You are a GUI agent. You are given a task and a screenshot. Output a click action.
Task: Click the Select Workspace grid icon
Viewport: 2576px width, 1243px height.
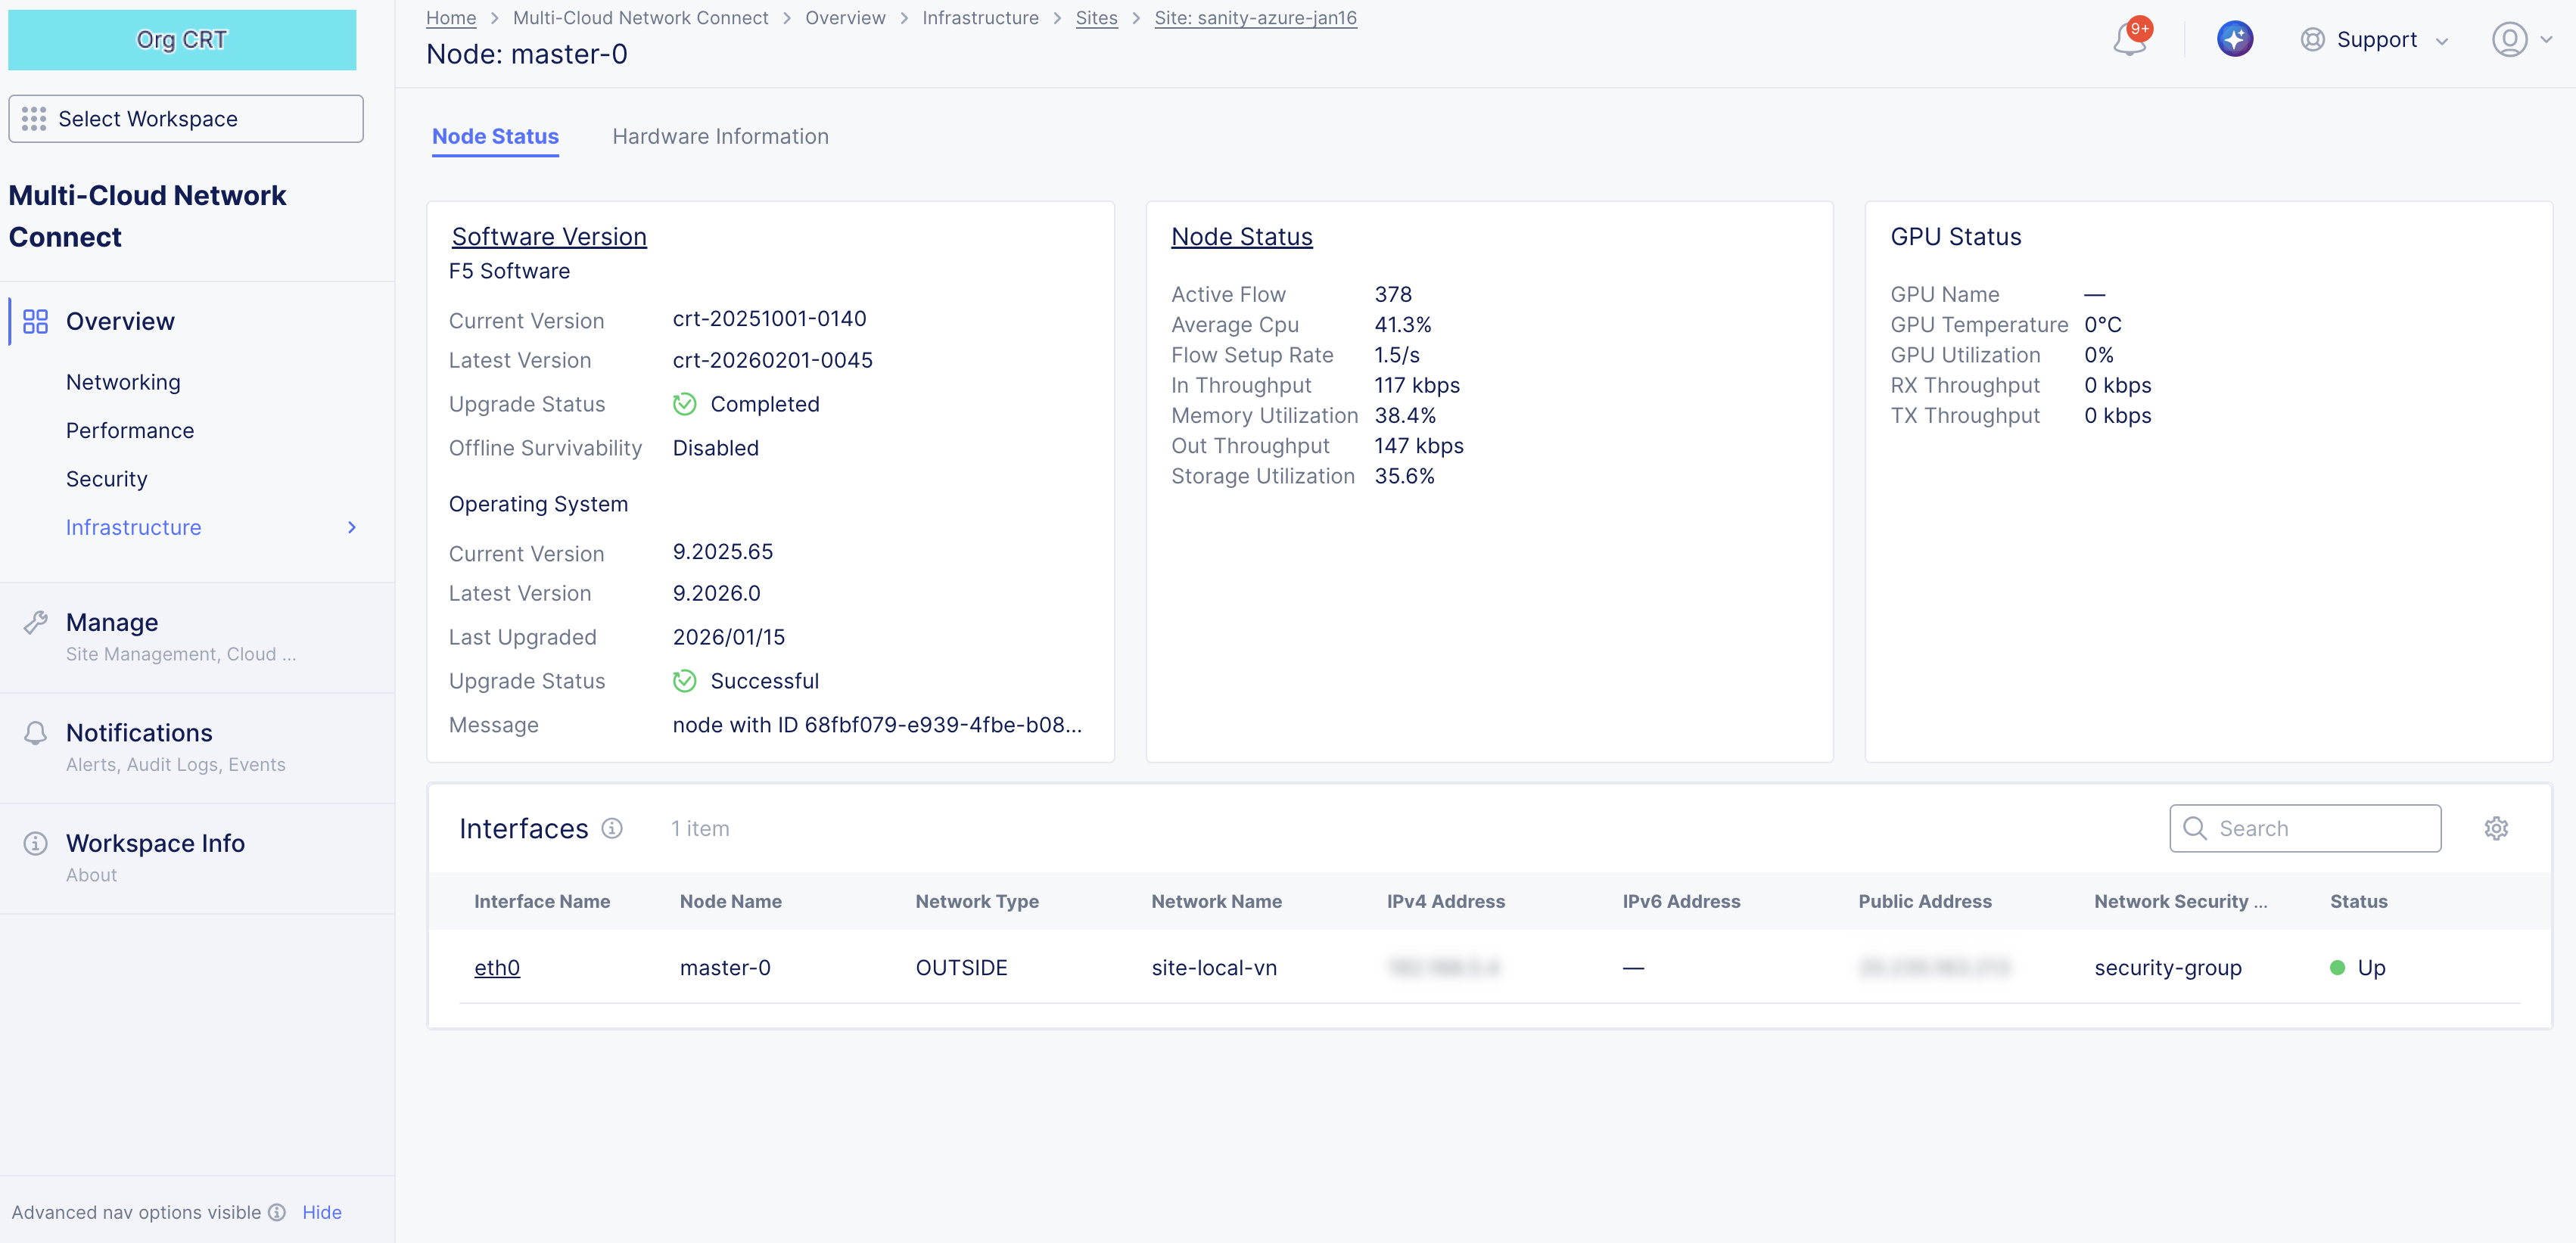[x=34, y=118]
